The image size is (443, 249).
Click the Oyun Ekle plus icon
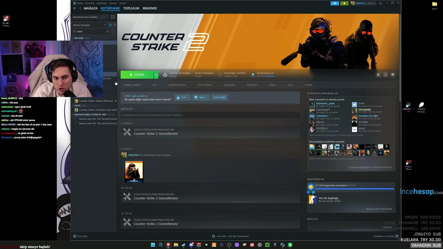75,236
